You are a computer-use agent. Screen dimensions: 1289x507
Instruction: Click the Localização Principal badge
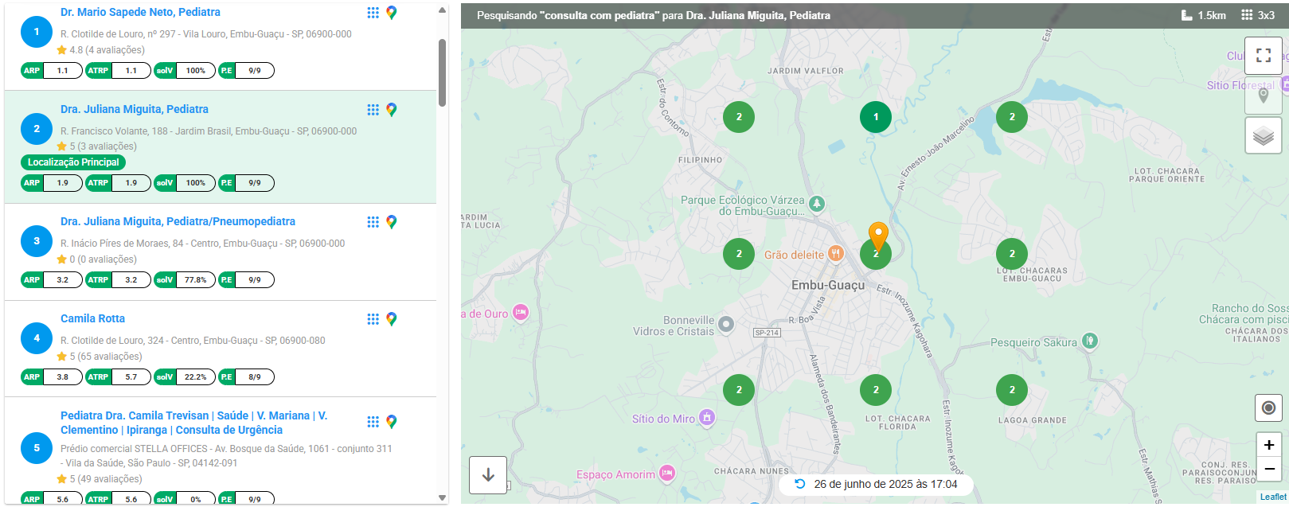tap(73, 162)
